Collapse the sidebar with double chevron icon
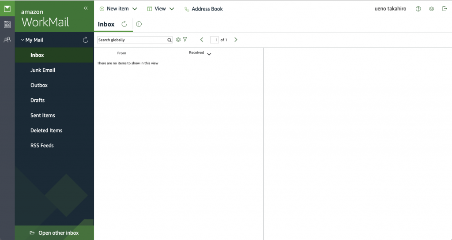This screenshot has width=452, height=240. click(86, 8)
